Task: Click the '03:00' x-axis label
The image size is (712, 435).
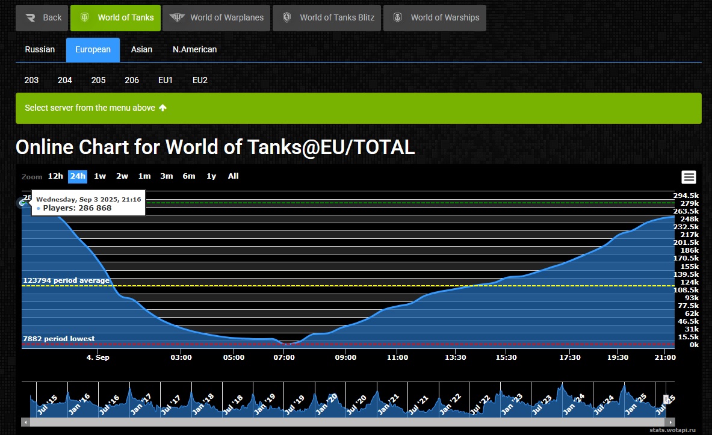Action: (x=181, y=357)
